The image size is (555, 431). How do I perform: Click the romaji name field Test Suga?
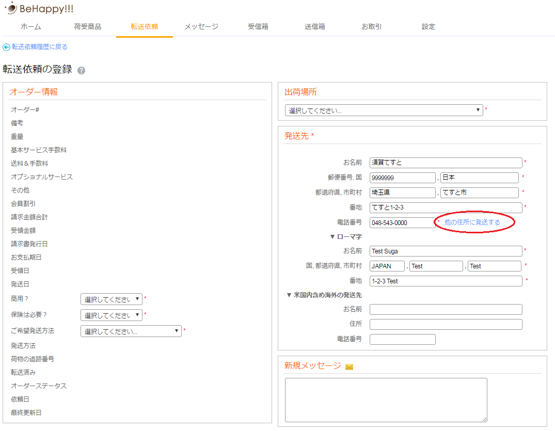click(446, 251)
